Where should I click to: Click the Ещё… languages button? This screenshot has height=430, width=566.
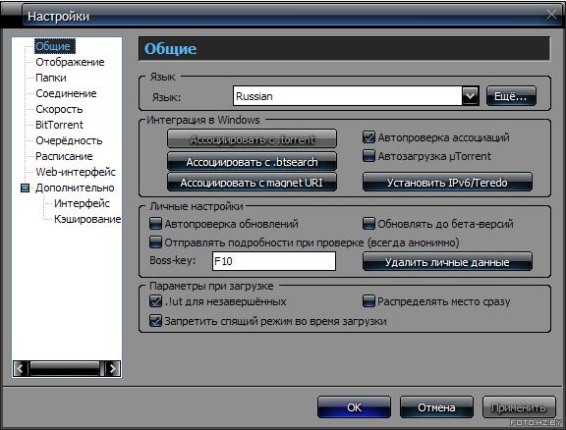(x=511, y=96)
